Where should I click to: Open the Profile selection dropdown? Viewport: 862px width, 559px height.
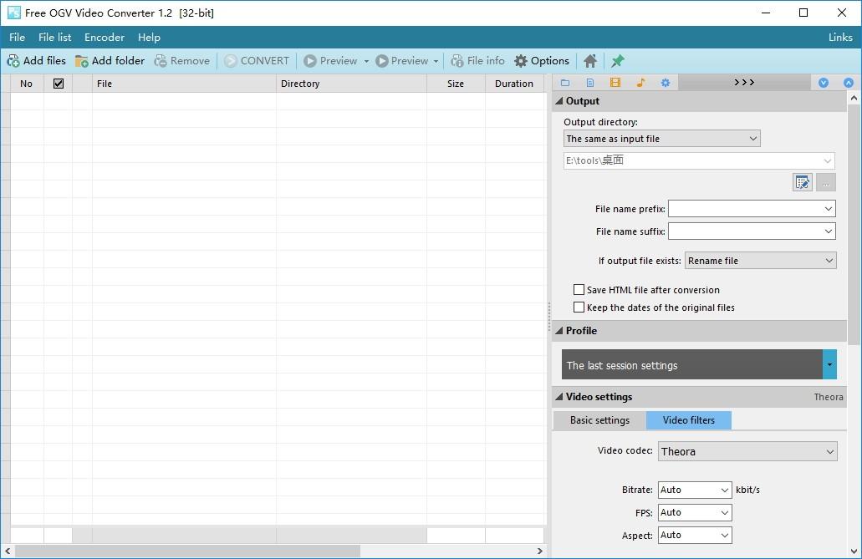pos(829,364)
